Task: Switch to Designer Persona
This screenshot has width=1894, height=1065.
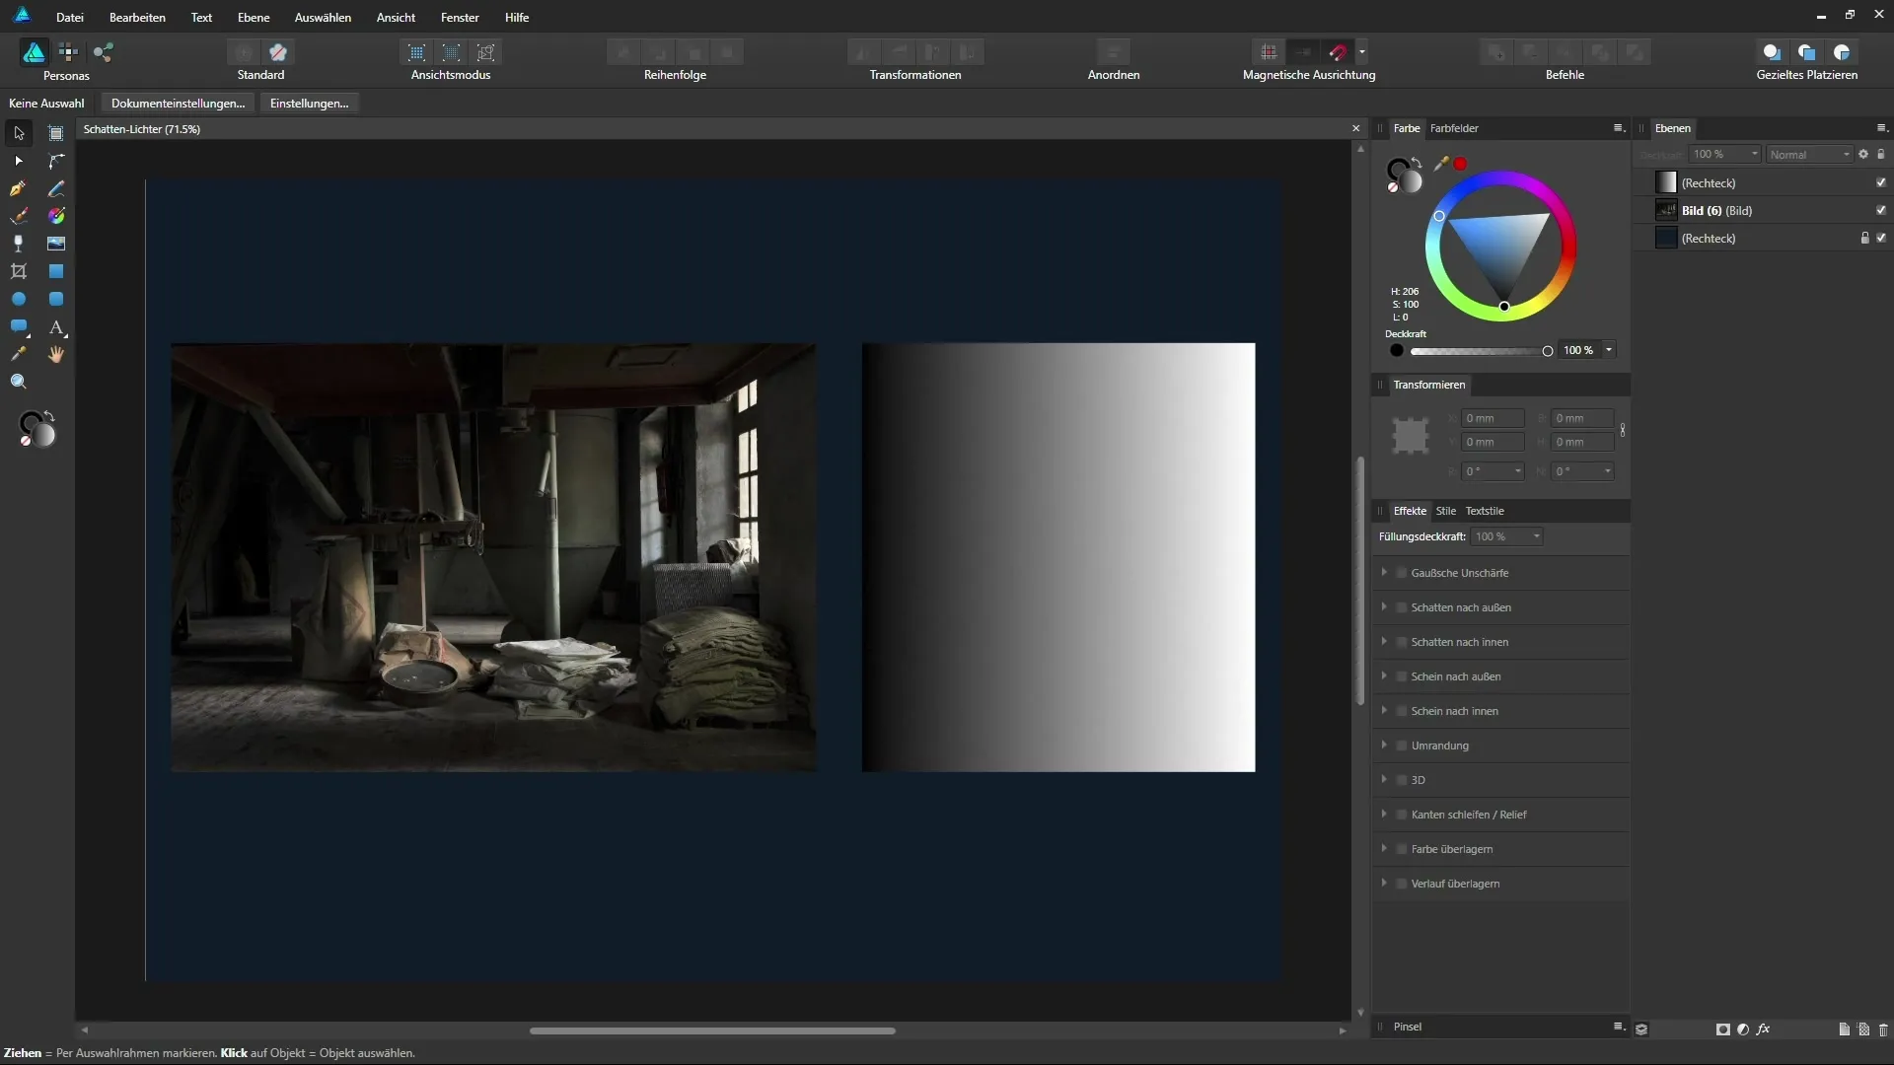Action: (34, 52)
